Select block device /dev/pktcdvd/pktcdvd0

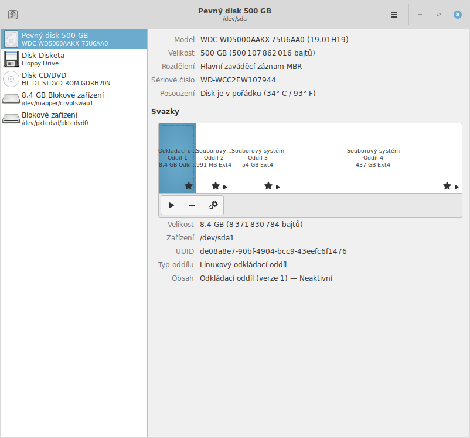[73, 119]
